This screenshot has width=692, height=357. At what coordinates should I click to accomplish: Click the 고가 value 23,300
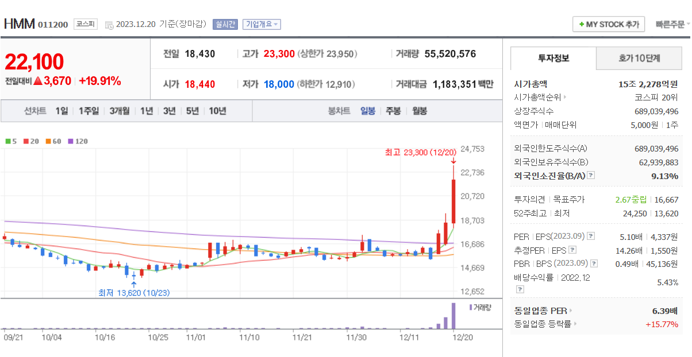pyautogui.click(x=279, y=54)
